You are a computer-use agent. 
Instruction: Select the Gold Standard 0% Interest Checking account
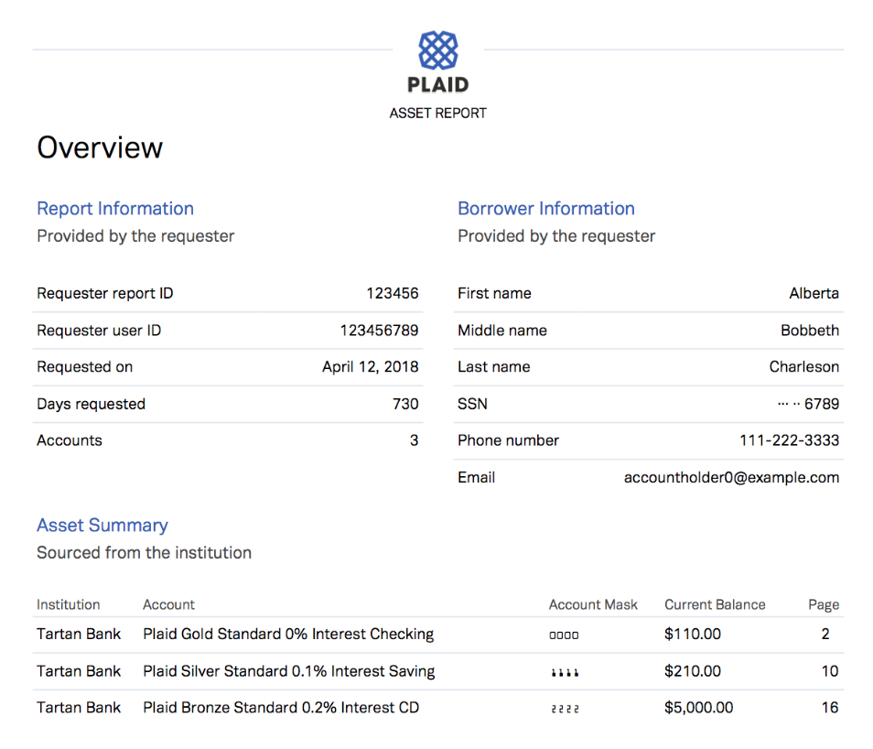click(288, 634)
